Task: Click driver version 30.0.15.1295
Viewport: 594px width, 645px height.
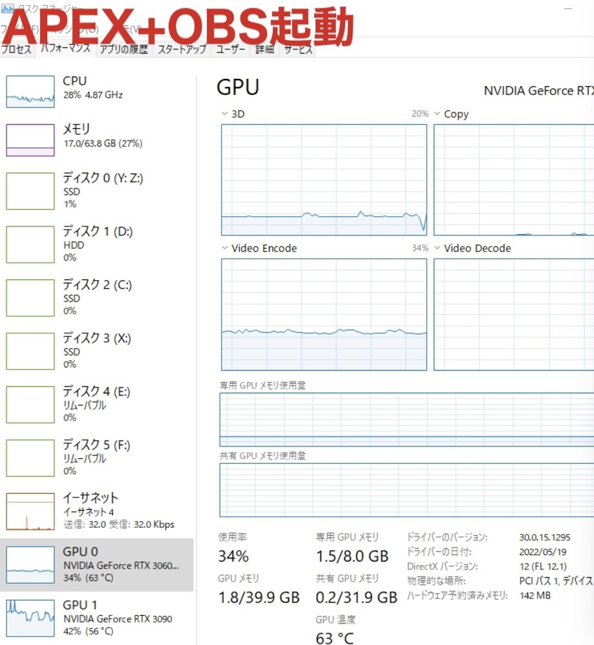Action: click(x=545, y=537)
